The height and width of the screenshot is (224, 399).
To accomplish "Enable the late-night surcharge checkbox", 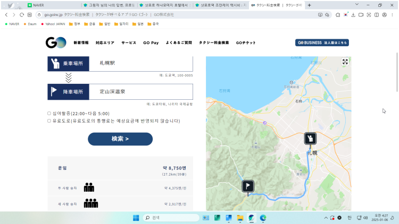I will pos(49,114).
